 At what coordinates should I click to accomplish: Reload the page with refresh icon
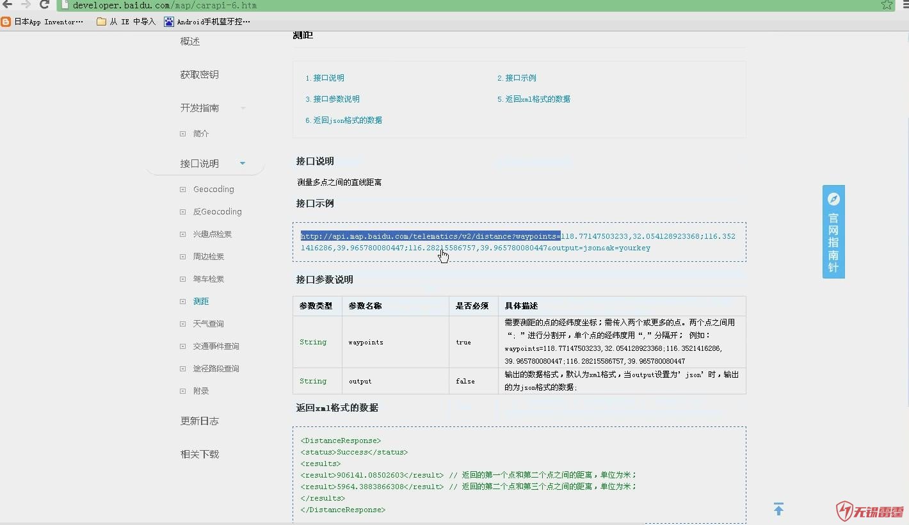44,4
